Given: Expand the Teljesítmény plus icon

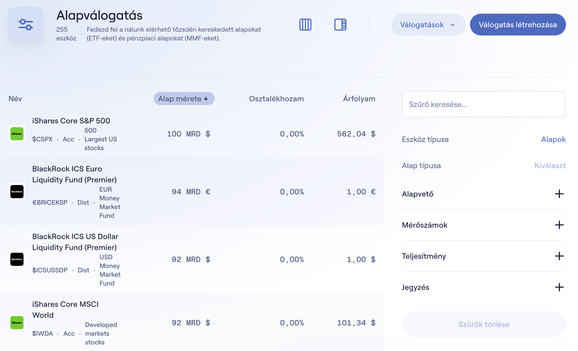Looking at the screenshot, I should click(x=559, y=256).
